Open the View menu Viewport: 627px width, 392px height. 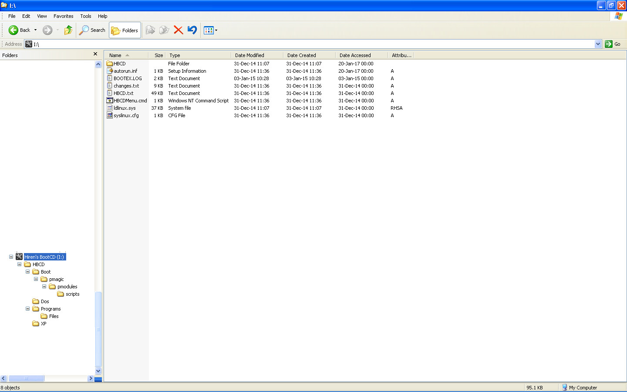42,16
